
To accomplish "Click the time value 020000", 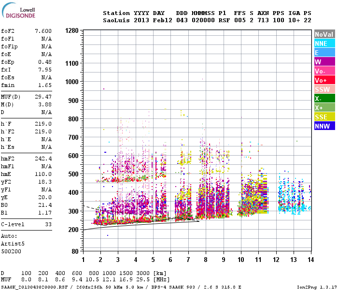I will [x=203, y=20].
